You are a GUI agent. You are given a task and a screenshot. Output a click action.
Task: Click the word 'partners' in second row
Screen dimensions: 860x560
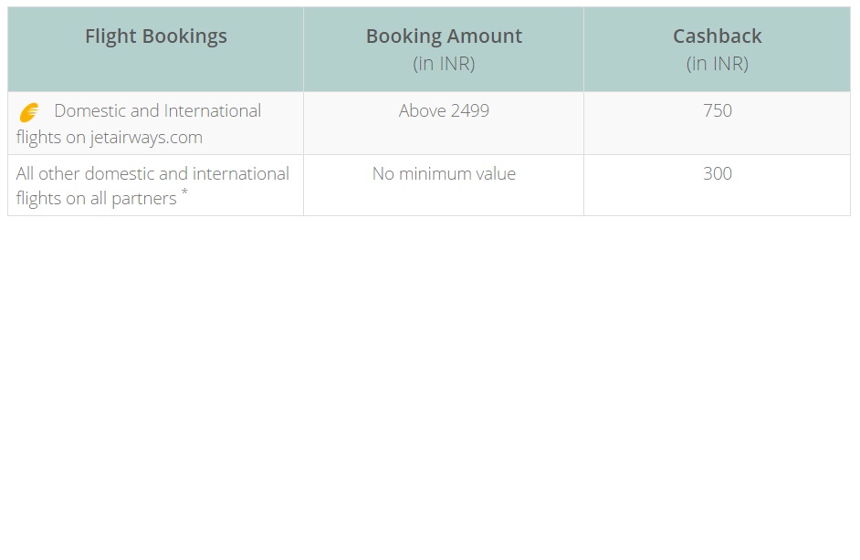(144, 200)
